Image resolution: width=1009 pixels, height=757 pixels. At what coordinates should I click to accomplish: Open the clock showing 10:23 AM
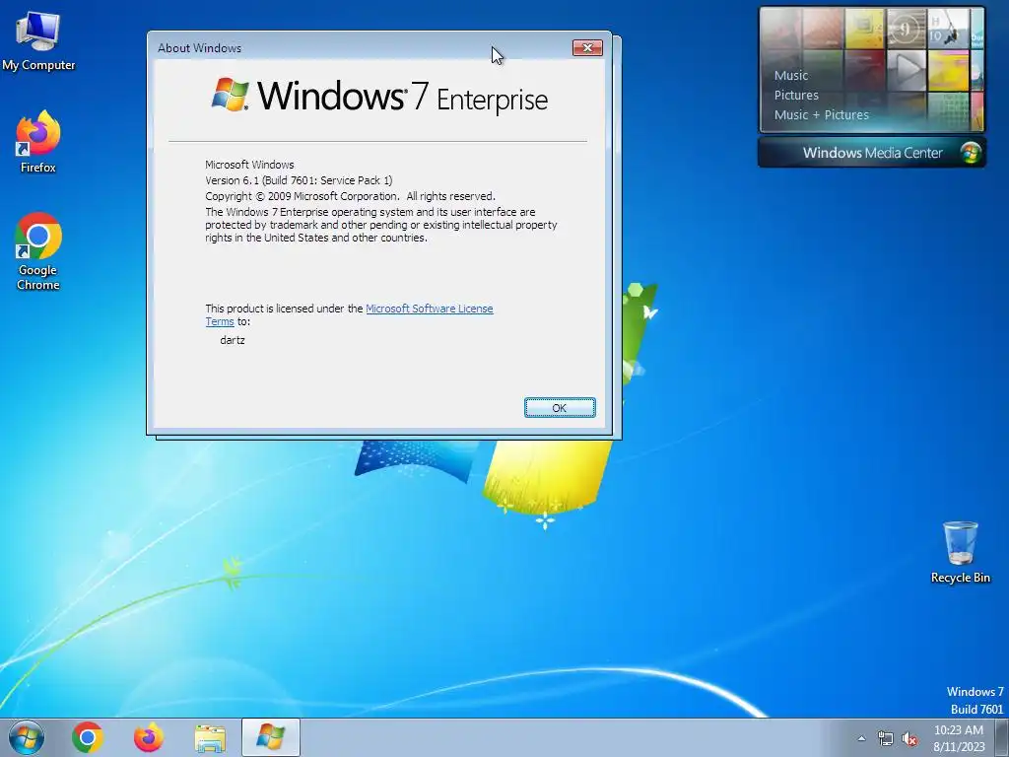[959, 738]
